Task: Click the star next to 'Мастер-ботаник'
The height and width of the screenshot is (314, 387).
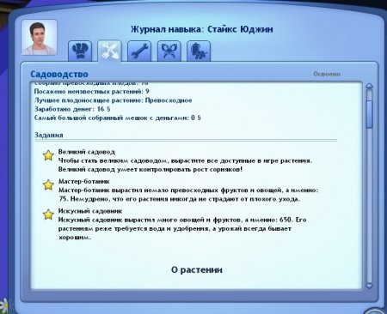Action: (x=48, y=185)
